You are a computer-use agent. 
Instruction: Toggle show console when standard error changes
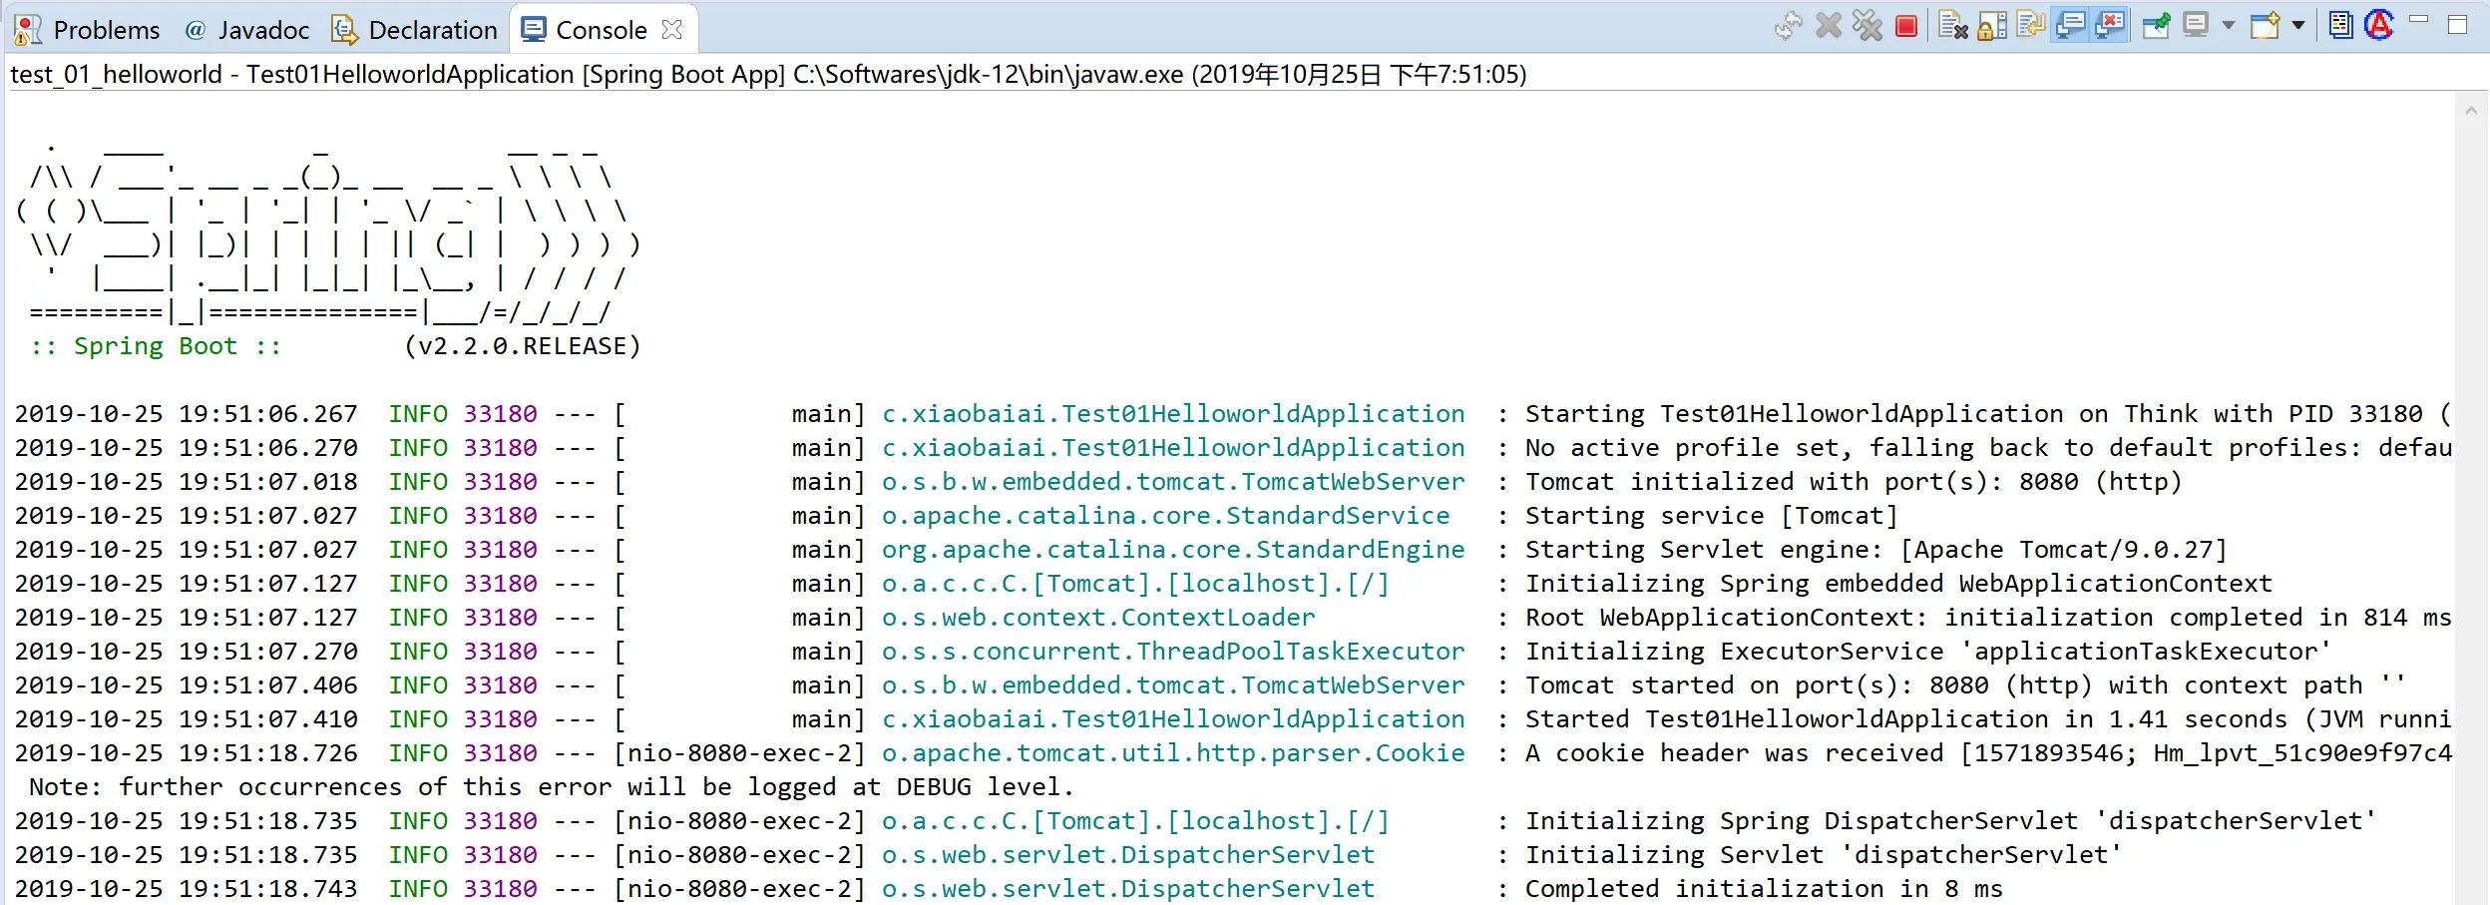pyautogui.click(x=2110, y=25)
